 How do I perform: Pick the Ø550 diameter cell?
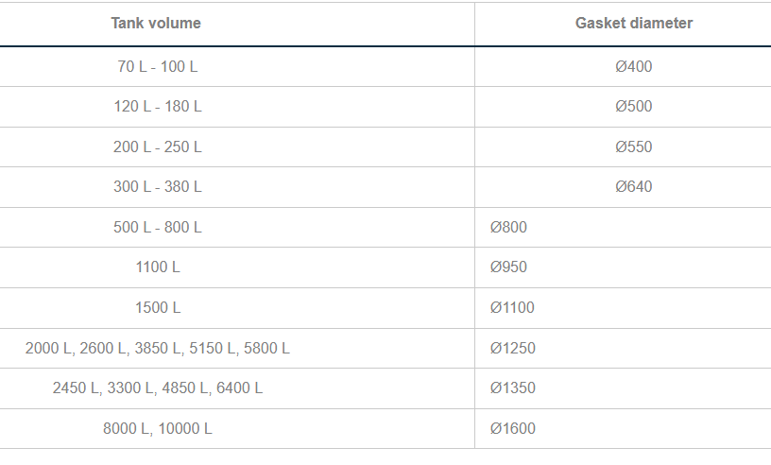pos(633,147)
